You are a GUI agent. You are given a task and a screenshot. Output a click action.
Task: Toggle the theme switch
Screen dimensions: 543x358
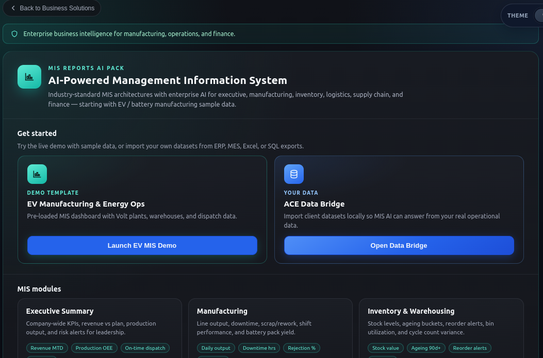click(x=538, y=15)
